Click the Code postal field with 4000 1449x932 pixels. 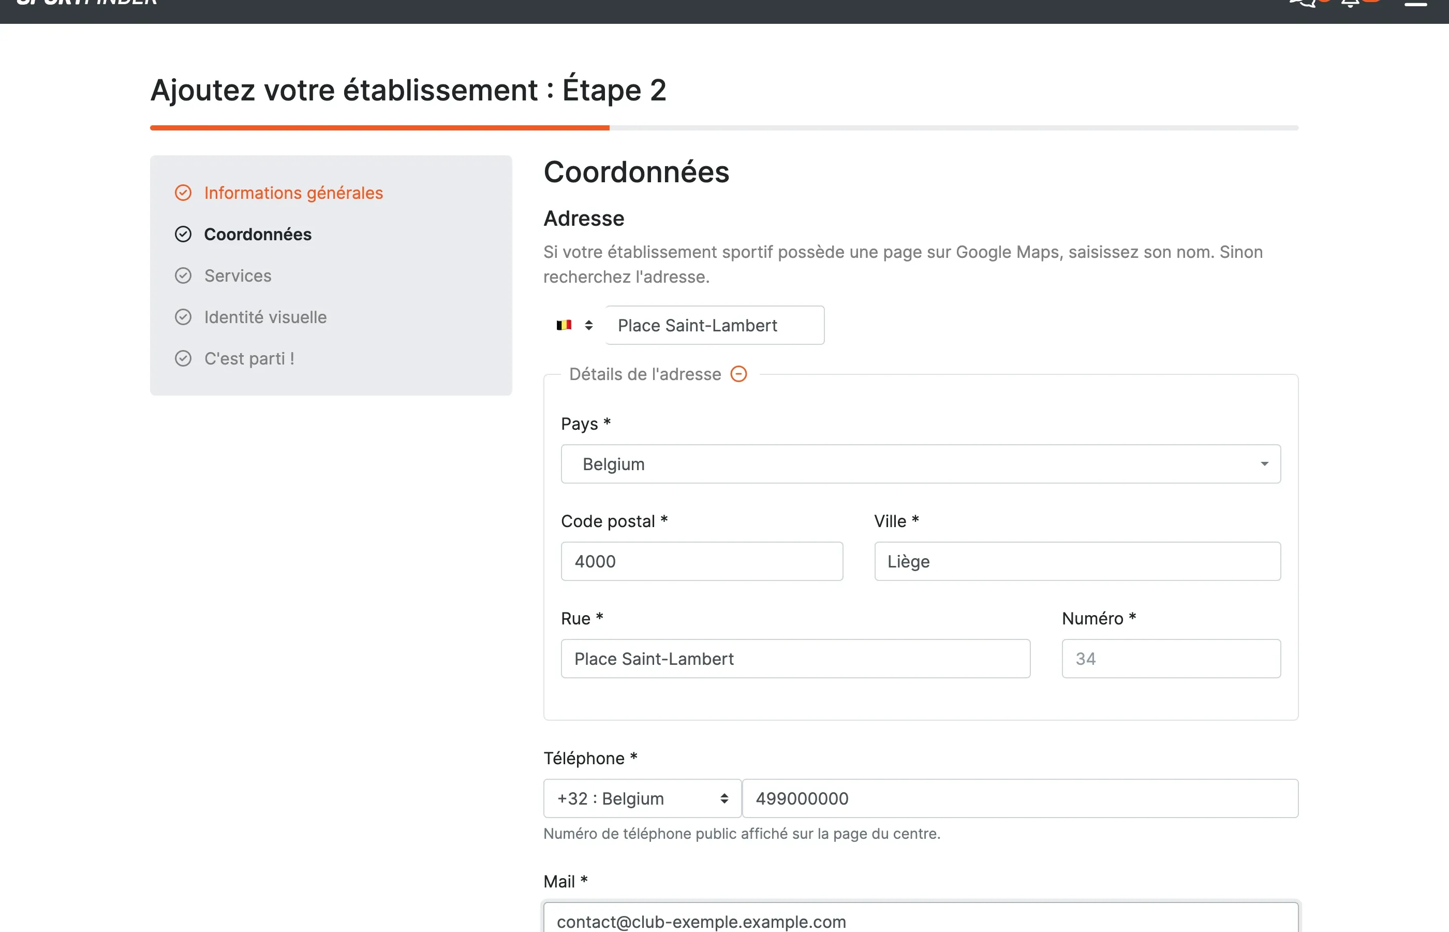(x=702, y=561)
